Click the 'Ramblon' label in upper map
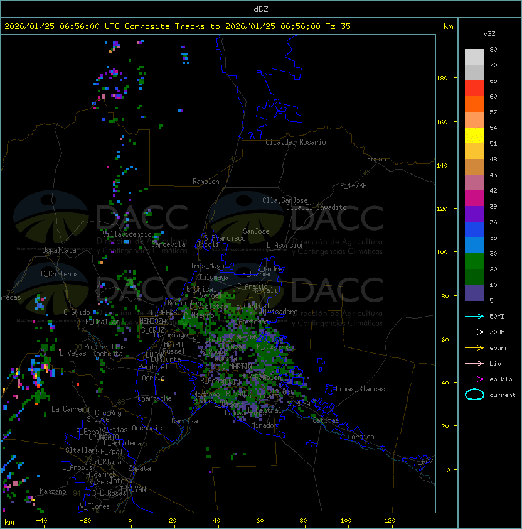522x529 pixels. click(206, 182)
